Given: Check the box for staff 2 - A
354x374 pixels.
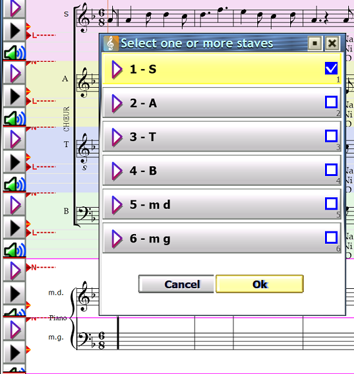Looking at the screenshot, I should 331,103.
